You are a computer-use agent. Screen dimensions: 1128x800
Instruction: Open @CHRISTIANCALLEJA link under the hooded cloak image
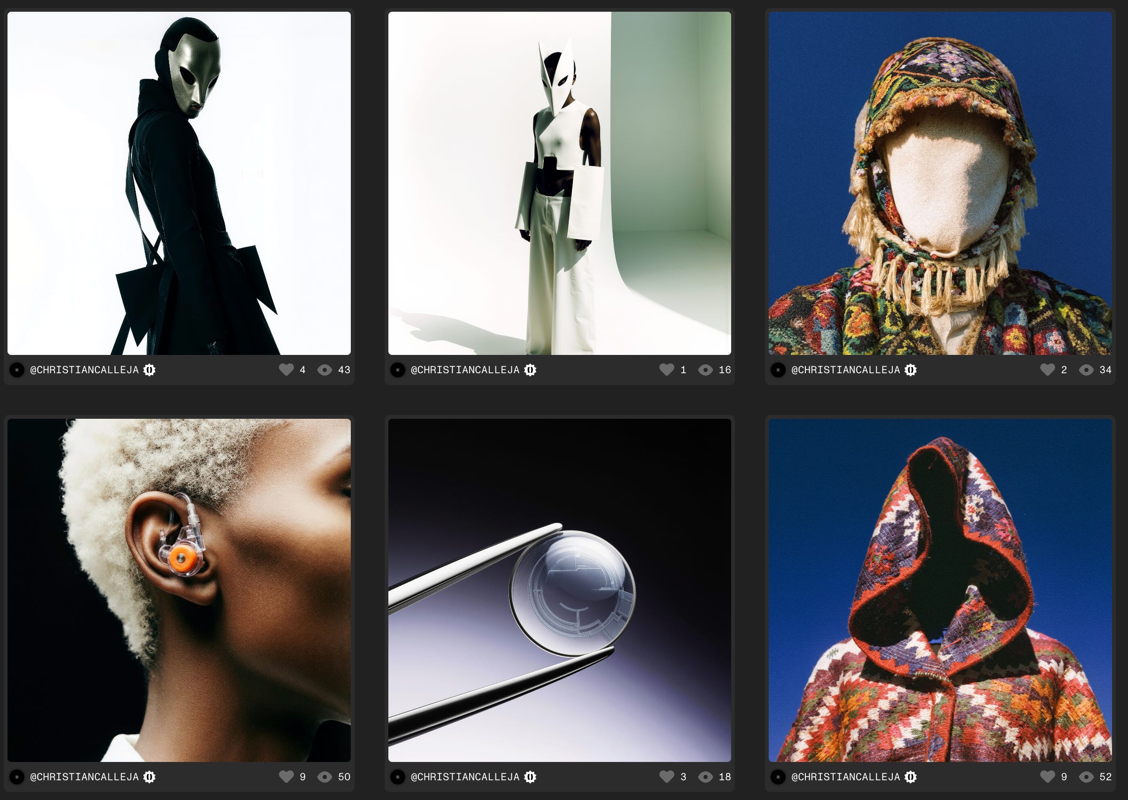click(845, 777)
